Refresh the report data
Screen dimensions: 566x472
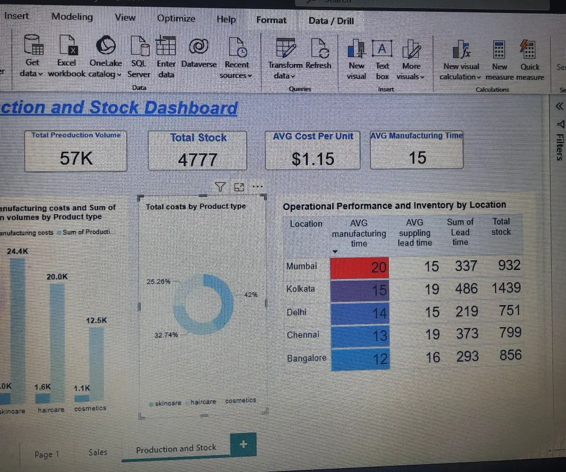coord(318,54)
